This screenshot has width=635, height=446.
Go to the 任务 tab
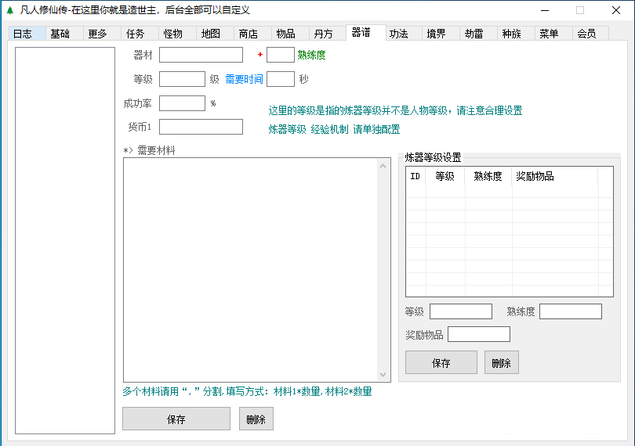[x=140, y=34]
